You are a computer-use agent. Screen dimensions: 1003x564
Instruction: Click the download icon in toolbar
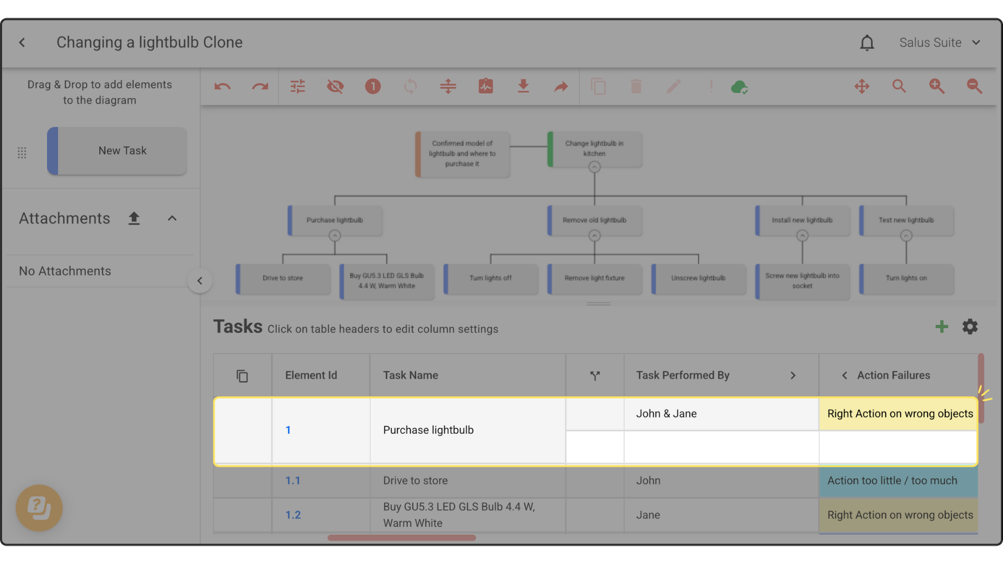[523, 87]
